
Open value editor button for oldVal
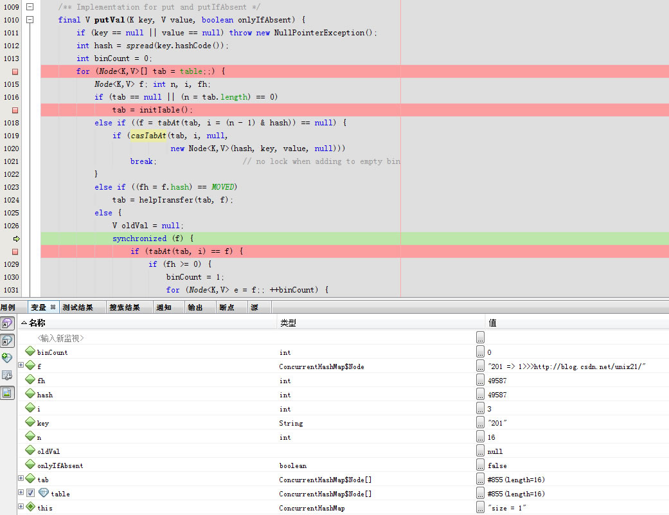pos(481,451)
